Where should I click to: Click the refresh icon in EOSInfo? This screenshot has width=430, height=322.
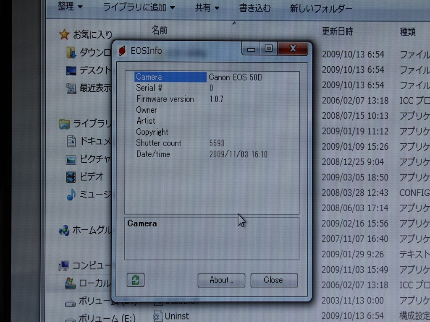136,280
